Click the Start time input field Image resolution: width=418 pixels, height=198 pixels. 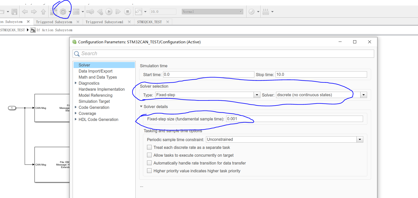coord(208,75)
